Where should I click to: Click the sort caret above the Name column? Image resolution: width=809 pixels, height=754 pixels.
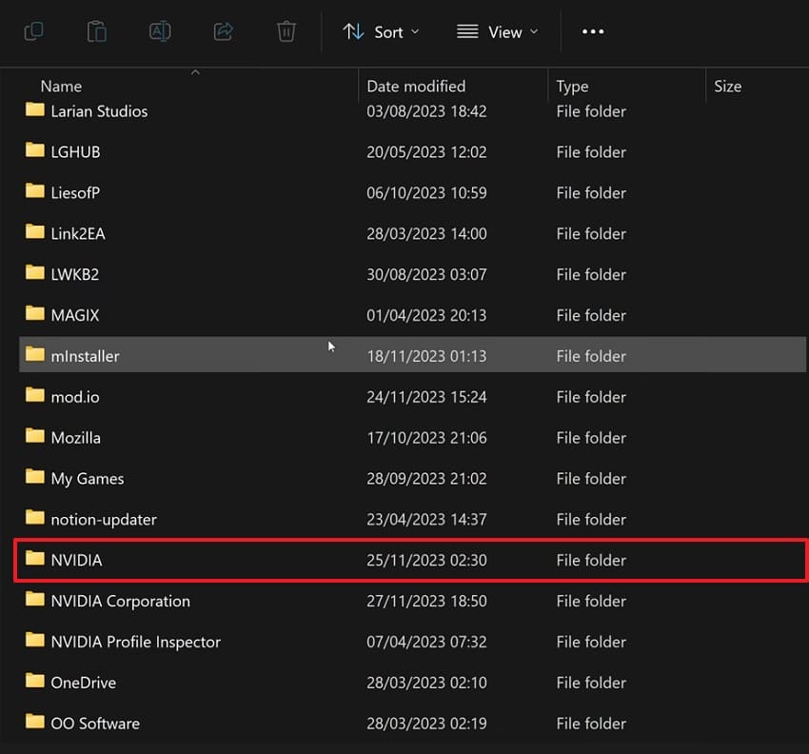[195, 71]
